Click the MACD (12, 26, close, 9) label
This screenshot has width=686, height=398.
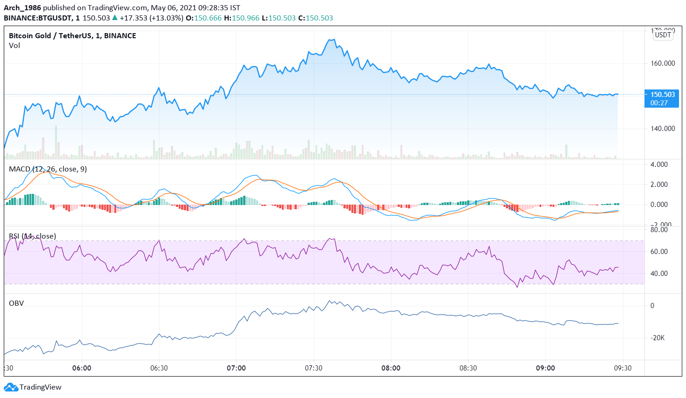pos(48,169)
